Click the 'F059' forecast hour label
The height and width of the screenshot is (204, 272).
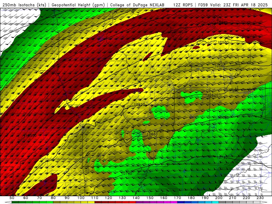point(203,5)
